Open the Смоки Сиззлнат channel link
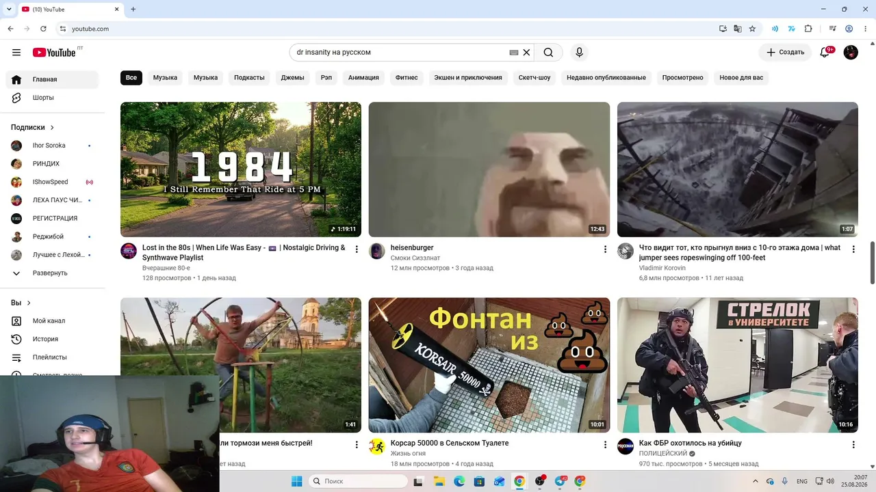 pyautogui.click(x=415, y=258)
